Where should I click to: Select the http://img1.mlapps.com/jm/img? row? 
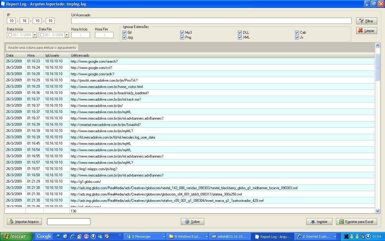coord(190,169)
